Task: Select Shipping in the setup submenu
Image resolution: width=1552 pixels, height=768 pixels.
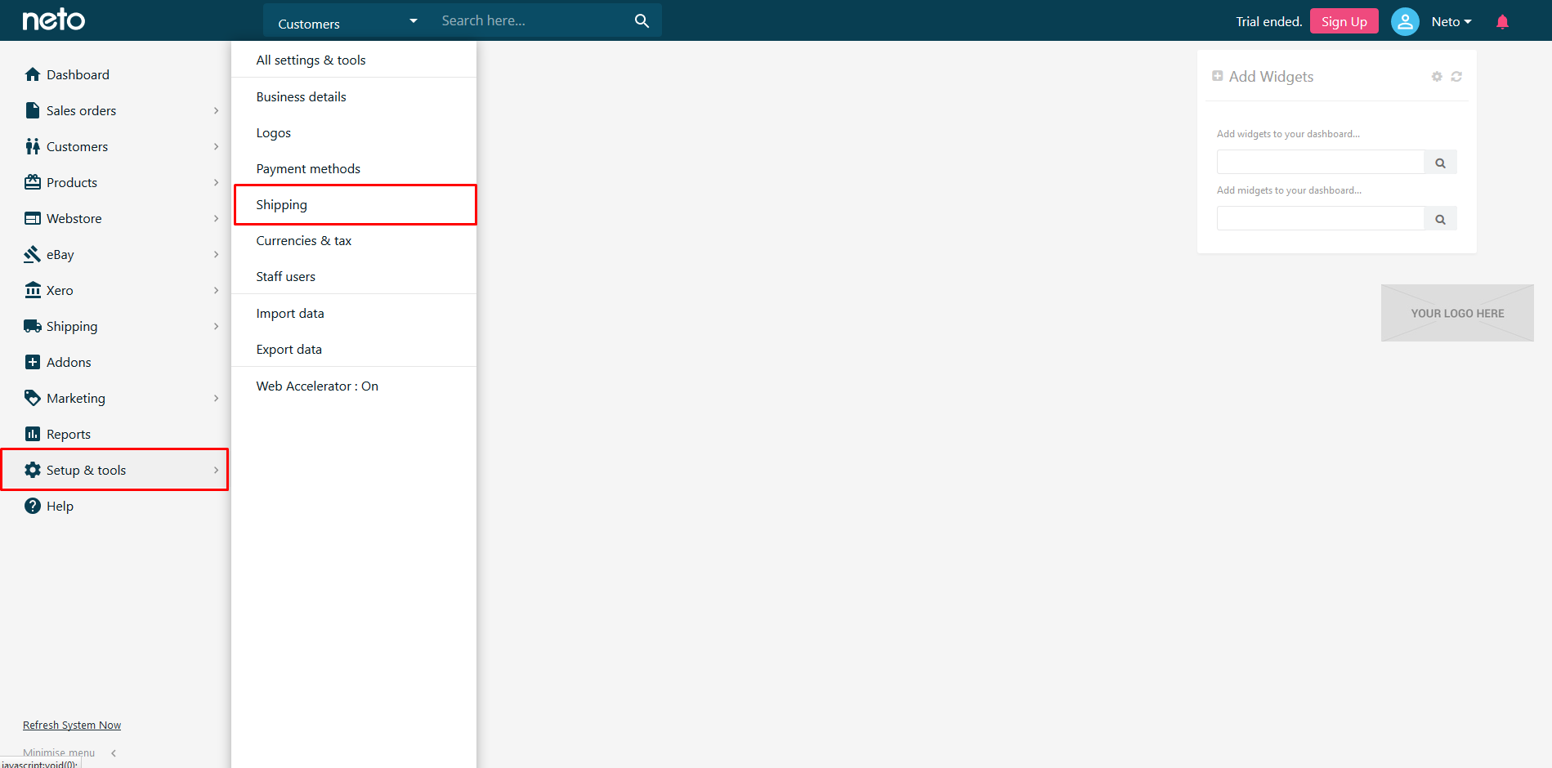Action: pos(281,205)
